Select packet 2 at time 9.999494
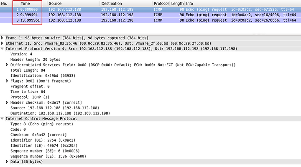The image size is (301, 167). tap(150, 15)
